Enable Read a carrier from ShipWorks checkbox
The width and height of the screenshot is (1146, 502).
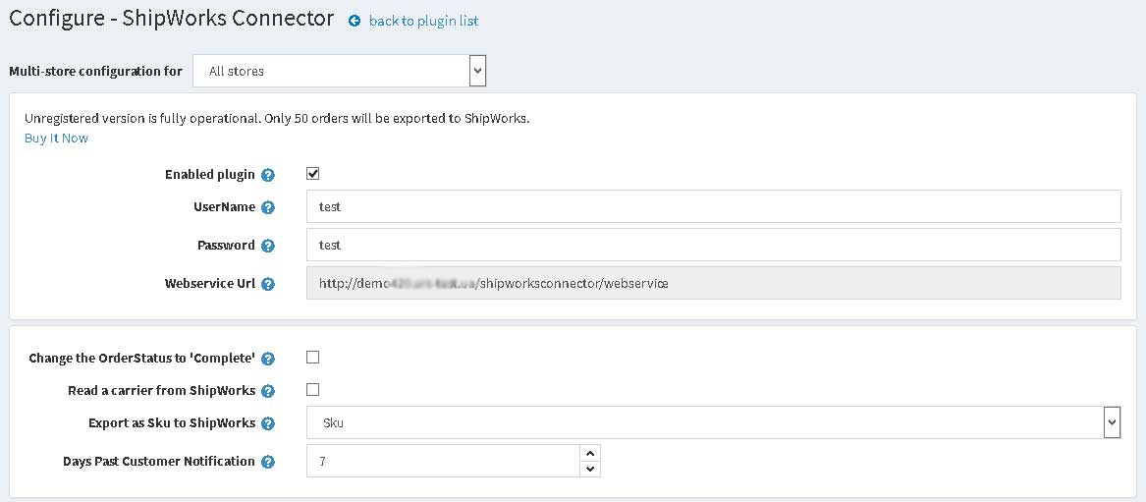[313, 389]
